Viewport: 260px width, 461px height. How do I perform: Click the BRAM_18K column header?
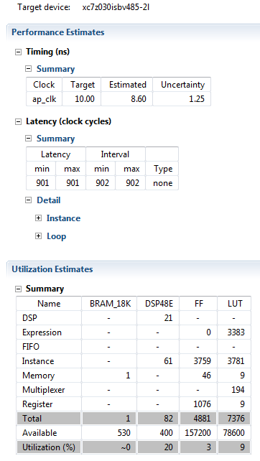111,304
